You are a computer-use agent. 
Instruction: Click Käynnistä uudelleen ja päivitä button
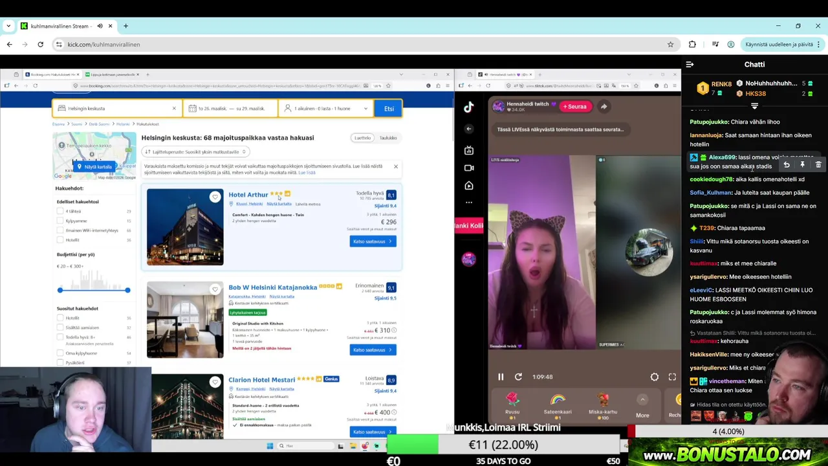779,45
